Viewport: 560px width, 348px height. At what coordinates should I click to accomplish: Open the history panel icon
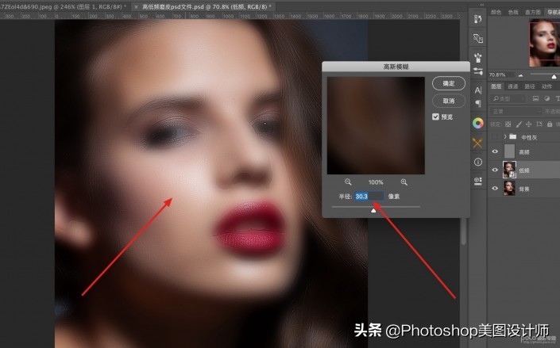[477, 17]
